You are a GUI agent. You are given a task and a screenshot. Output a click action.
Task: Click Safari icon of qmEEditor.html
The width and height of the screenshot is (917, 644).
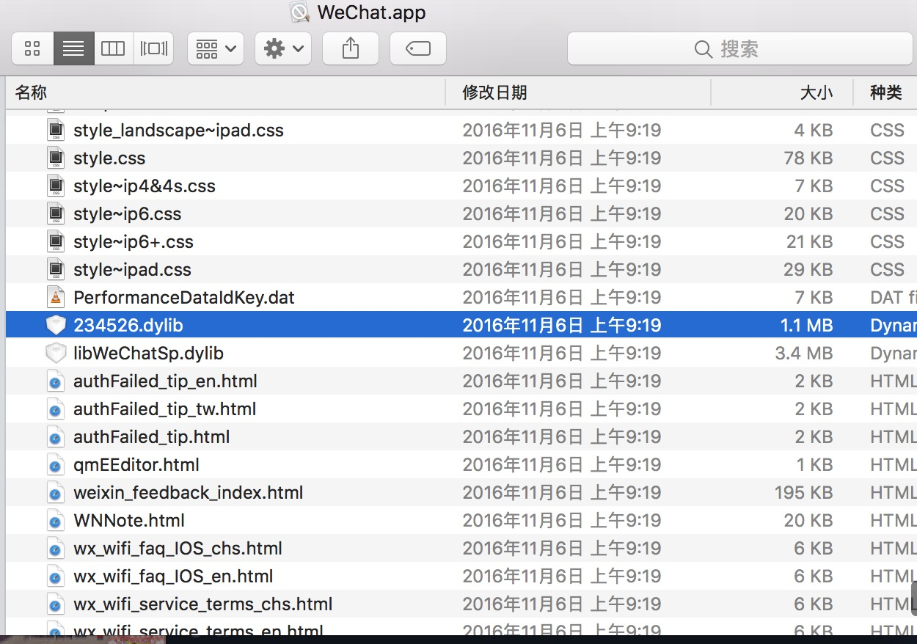tap(55, 466)
